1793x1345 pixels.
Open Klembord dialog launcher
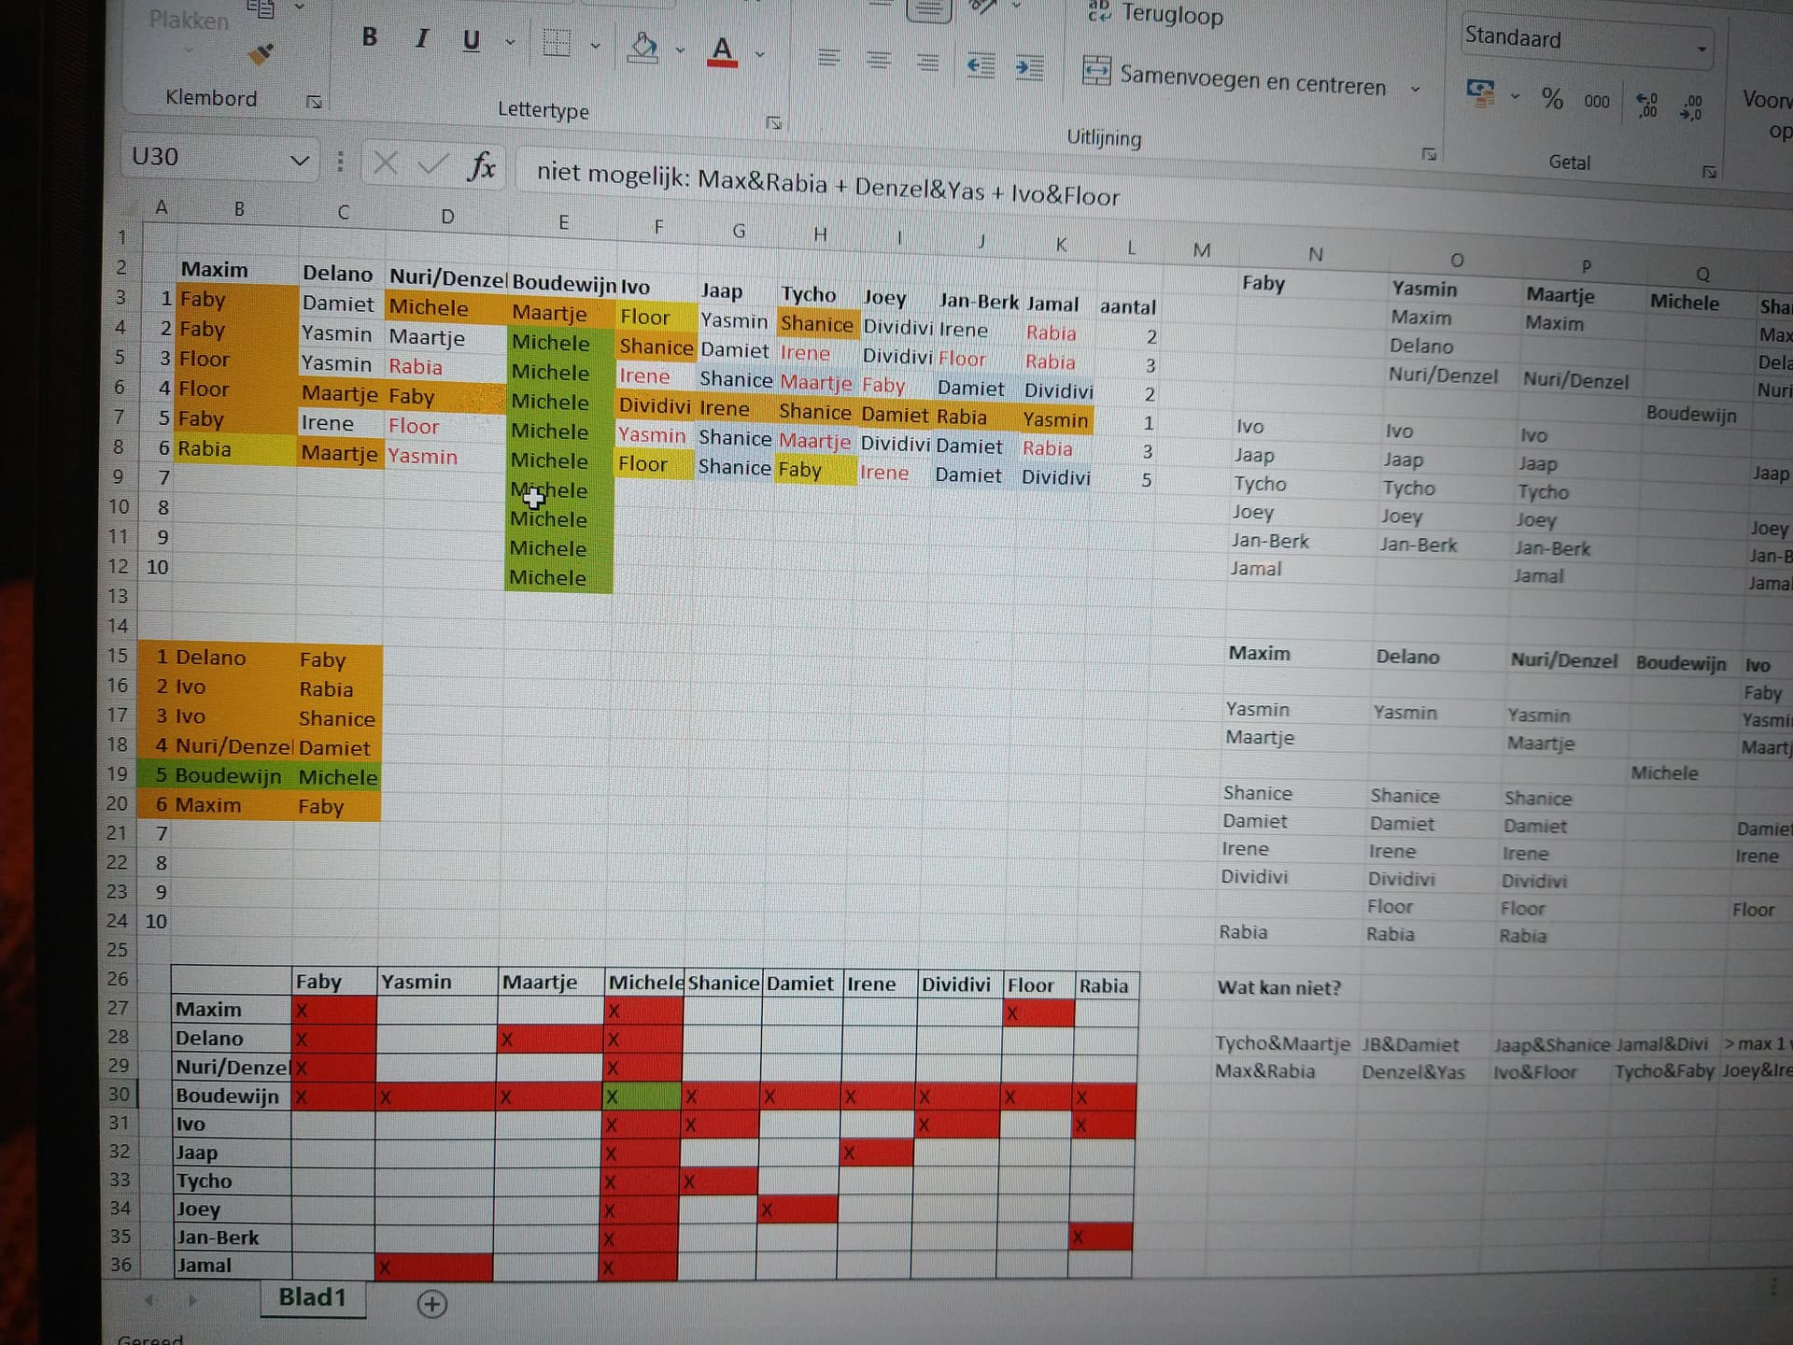[314, 102]
